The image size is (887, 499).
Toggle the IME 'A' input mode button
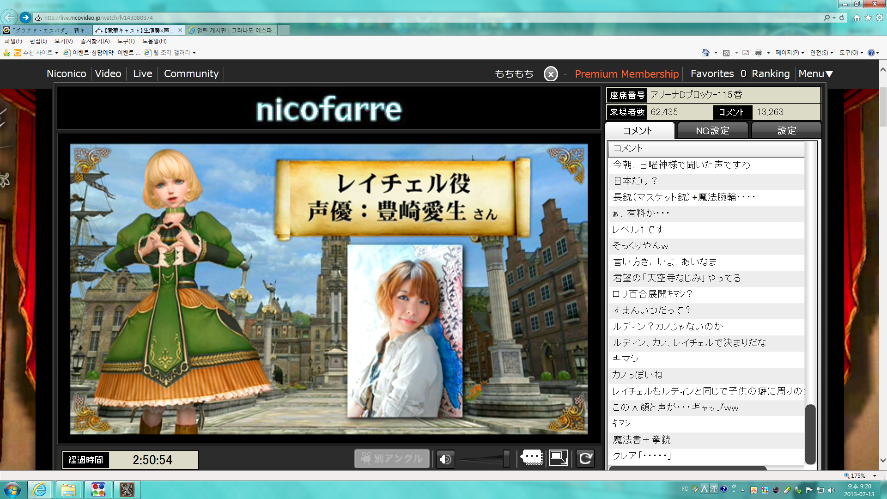pyautogui.click(x=704, y=489)
